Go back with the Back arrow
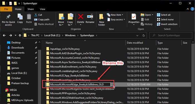195x104 pixels. click(4, 36)
